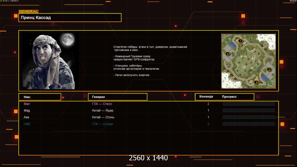Viewport: 297px width, 167px height.
Task: Select the 'Ник:' column header
Action: pyautogui.click(x=40, y=97)
